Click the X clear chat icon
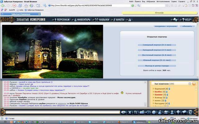The image size is (199, 124). coord(130,112)
